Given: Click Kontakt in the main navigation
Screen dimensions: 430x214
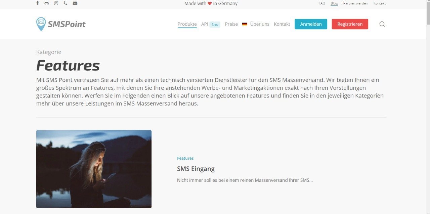Looking at the screenshot, I should (x=282, y=24).
